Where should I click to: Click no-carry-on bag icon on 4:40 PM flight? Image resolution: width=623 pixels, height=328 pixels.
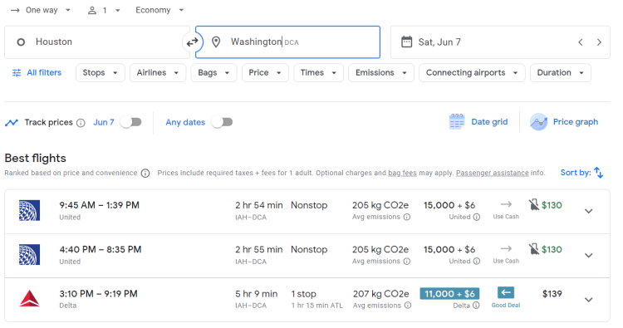pos(533,249)
